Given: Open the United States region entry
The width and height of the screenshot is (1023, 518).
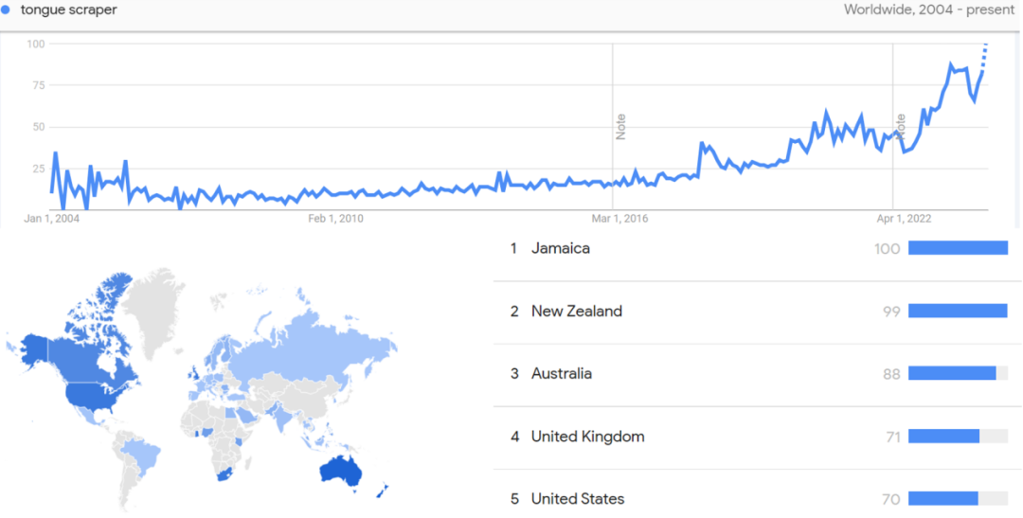Looking at the screenshot, I should click(577, 498).
